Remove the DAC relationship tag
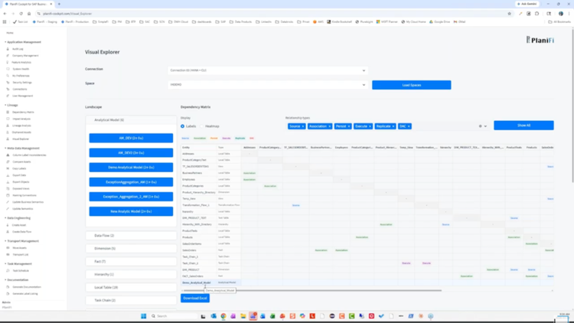The image size is (574, 323). tap(409, 126)
